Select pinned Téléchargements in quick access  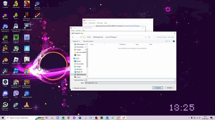point(80,44)
